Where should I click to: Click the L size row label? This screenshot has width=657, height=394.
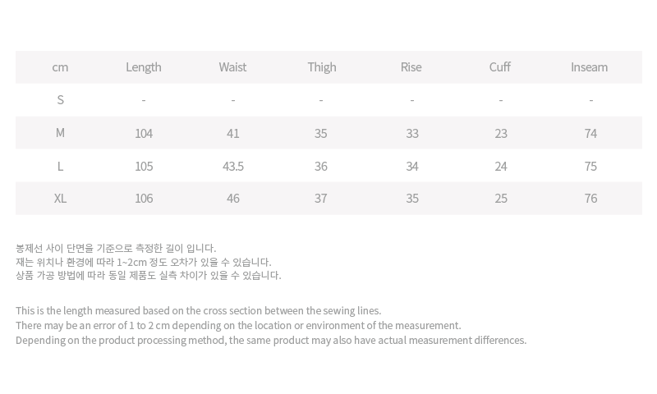[60, 167]
